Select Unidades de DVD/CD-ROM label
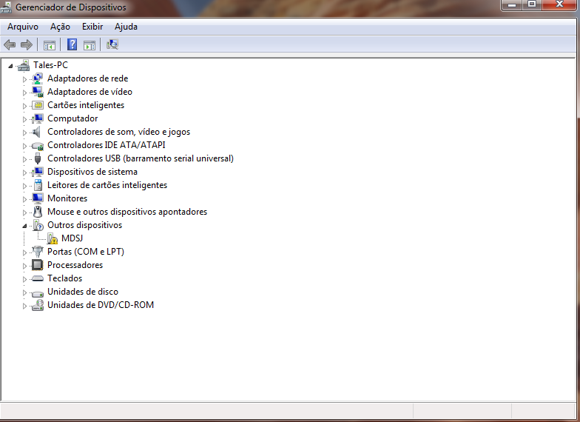 pos(101,305)
